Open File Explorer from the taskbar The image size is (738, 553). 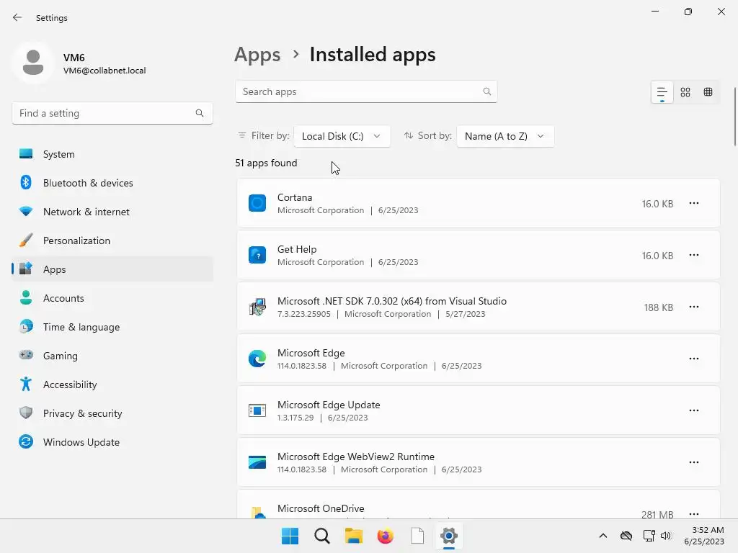(353, 536)
